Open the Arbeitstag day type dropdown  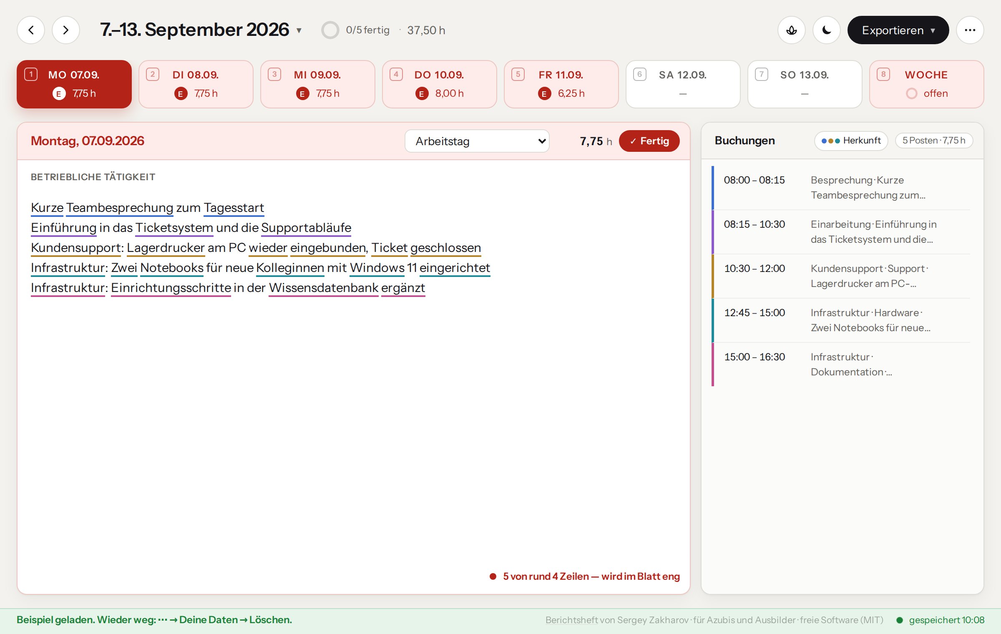click(x=477, y=141)
